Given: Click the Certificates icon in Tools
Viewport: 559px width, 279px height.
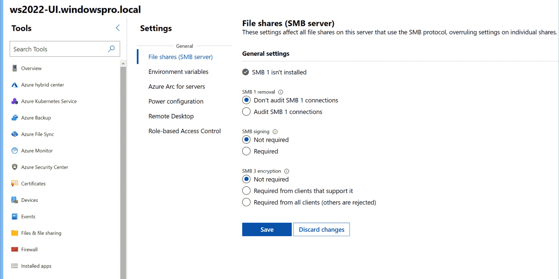Looking at the screenshot, I should coord(14,184).
